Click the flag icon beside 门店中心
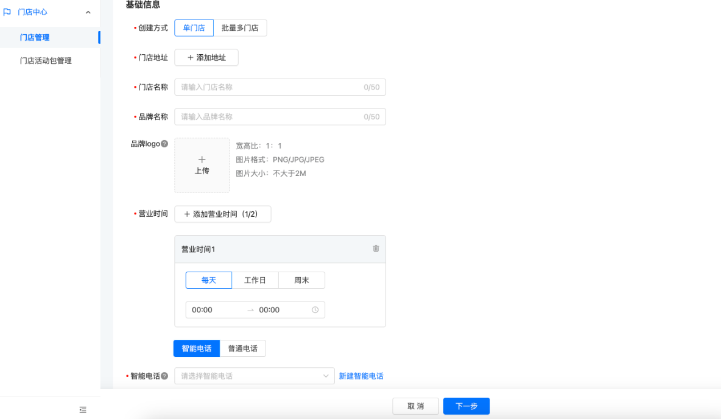The image size is (721, 419). coord(7,12)
